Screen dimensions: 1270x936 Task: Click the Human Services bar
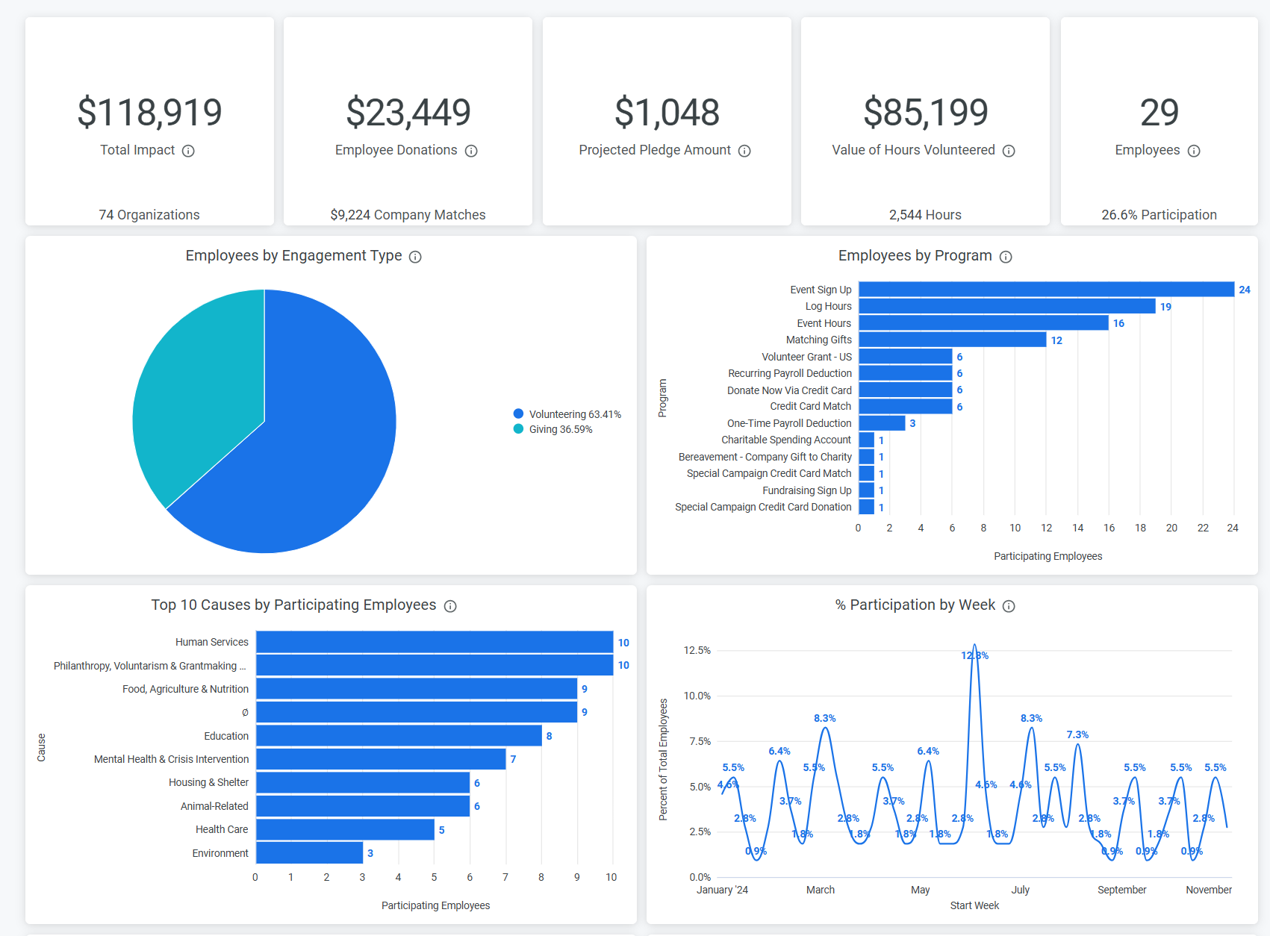435,642
